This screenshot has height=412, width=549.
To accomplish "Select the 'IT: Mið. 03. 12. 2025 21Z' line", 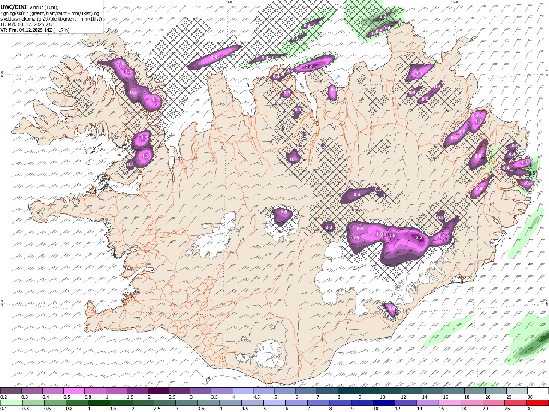I will coord(27,24).
